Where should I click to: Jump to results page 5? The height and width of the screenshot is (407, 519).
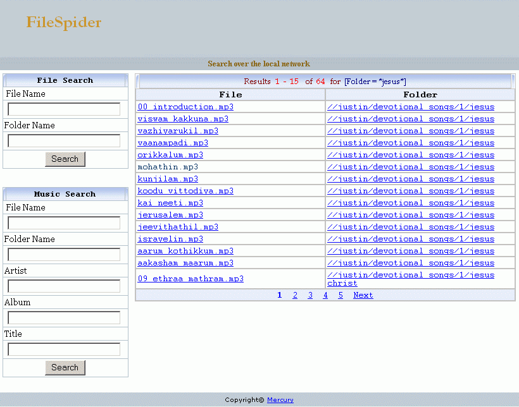341,295
